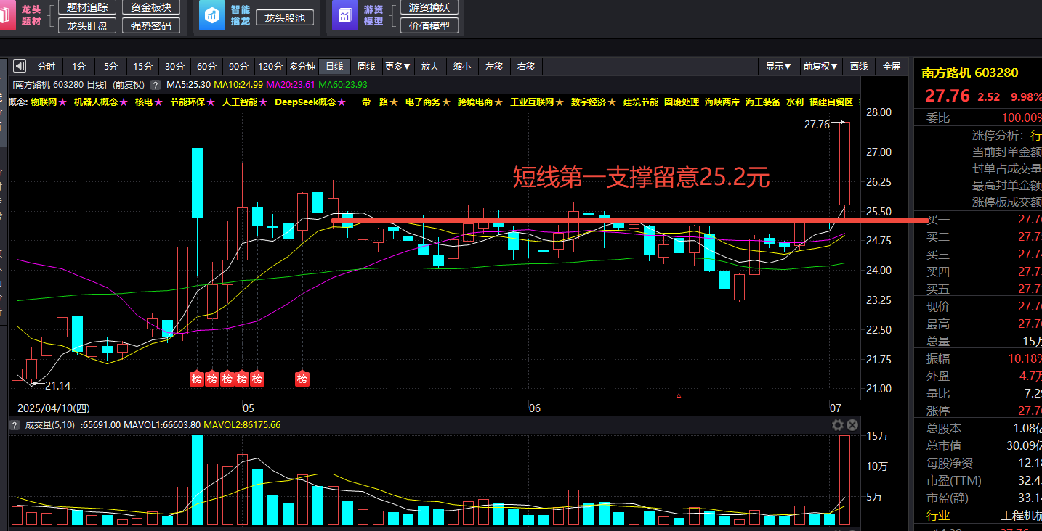Click the star next to 人工智能
The height and width of the screenshot is (531, 1042).
click(263, 102)
